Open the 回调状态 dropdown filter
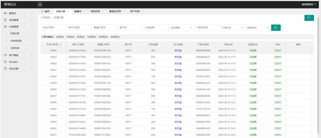 [258, 28]
